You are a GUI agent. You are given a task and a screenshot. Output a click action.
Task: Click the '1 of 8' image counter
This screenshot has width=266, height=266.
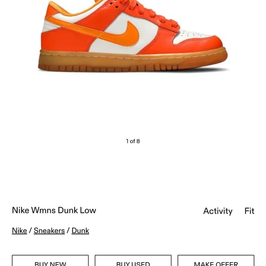click(x=133, y=141)
